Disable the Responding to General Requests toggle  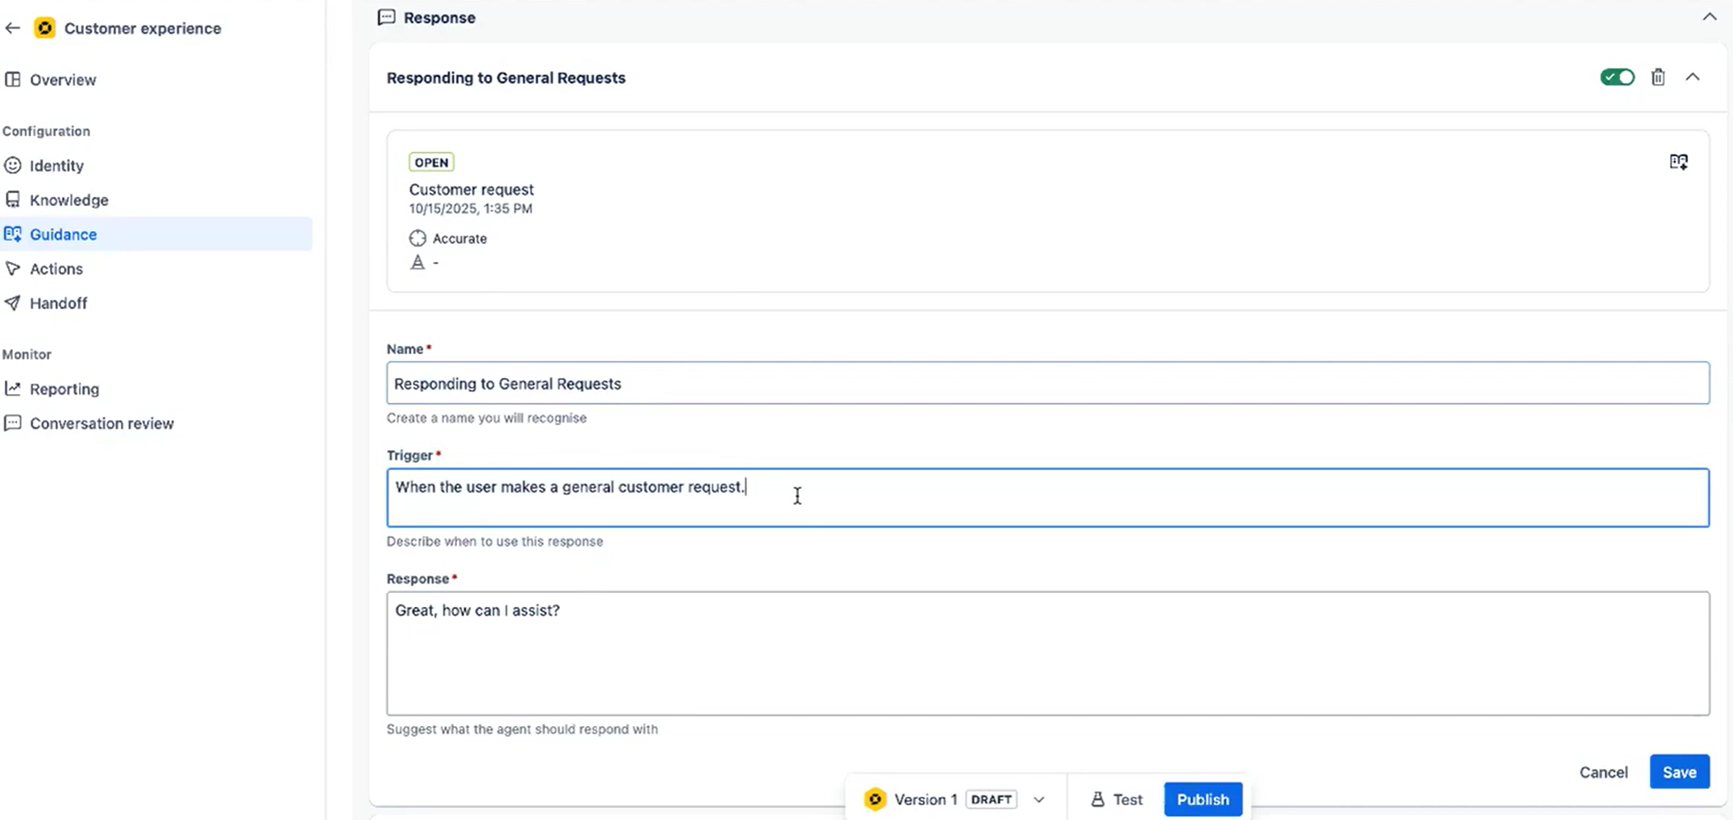pos(1617,77)
